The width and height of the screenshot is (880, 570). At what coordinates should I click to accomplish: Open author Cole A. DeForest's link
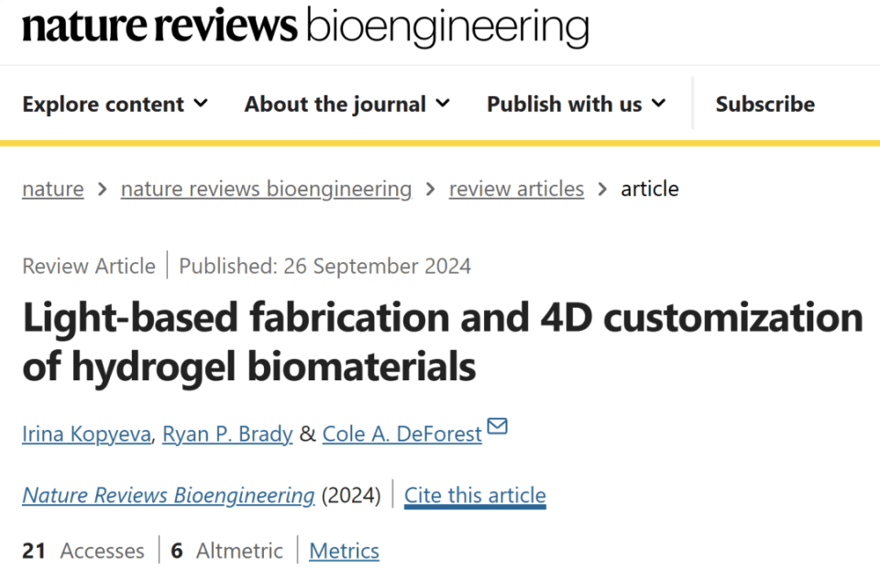coord(401,433)
